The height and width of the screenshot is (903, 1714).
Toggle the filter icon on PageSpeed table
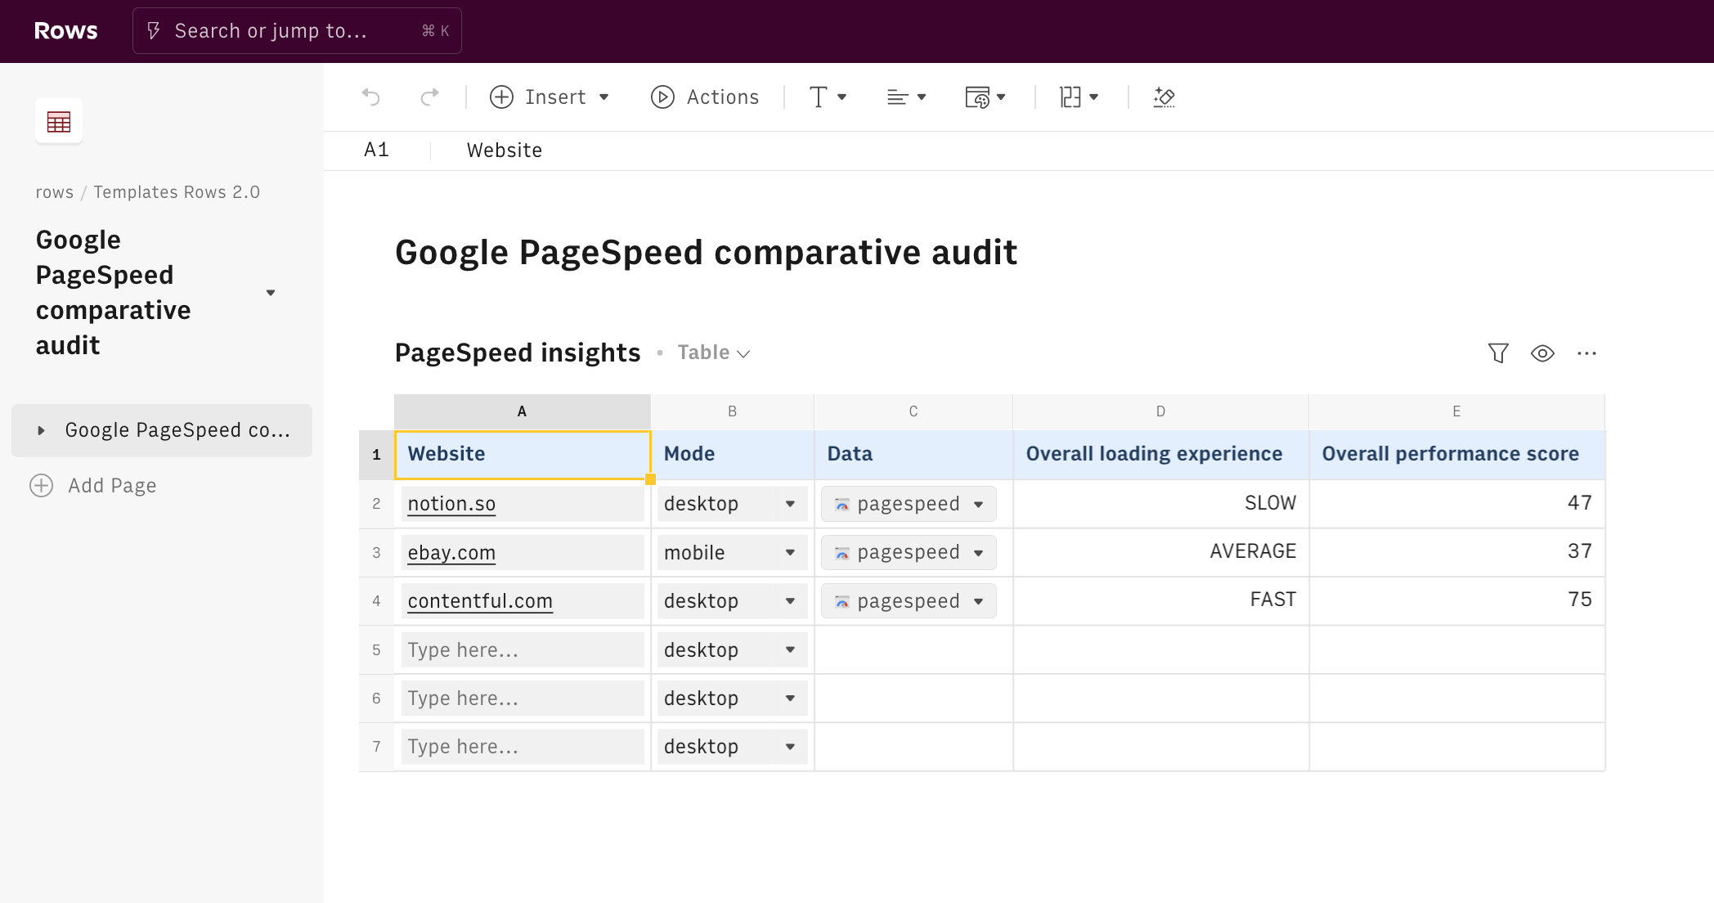[x=1499, y=353]
